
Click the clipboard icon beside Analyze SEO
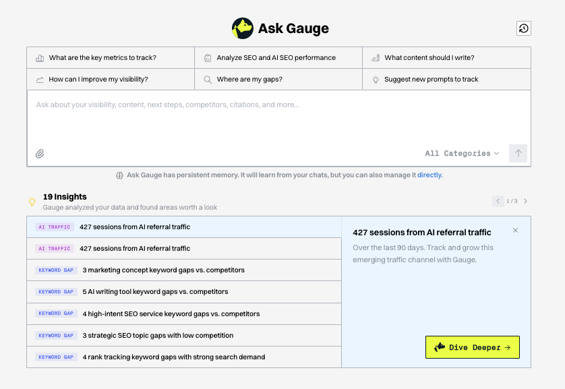pyautogui.click(x=208, y=58)
